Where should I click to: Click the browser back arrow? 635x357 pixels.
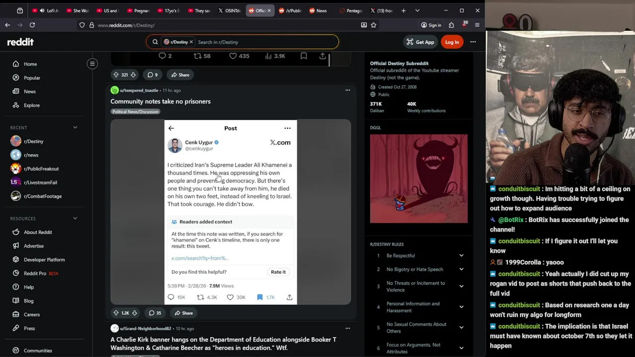pyautogui.click(x=7, y=25)
